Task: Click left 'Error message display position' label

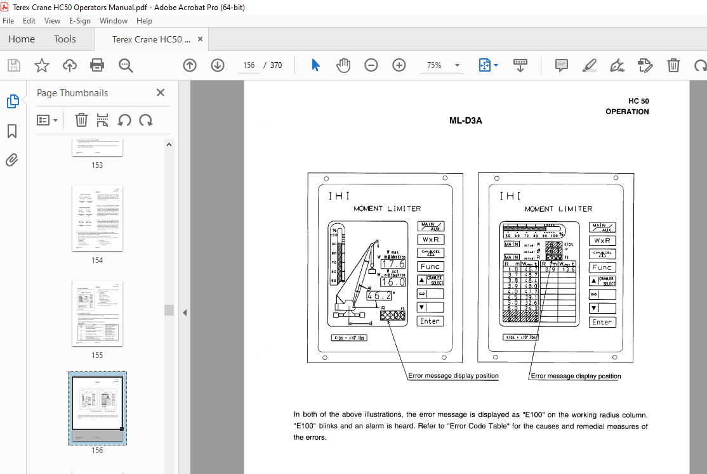Action: [453, 375]
